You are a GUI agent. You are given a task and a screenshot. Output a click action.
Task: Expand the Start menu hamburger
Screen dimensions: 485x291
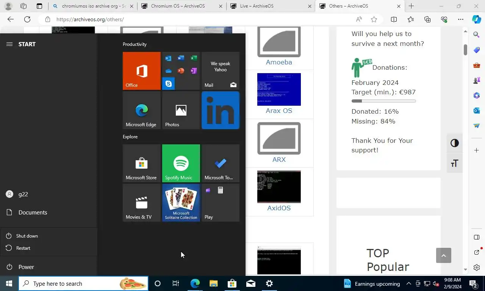[9, 44]
